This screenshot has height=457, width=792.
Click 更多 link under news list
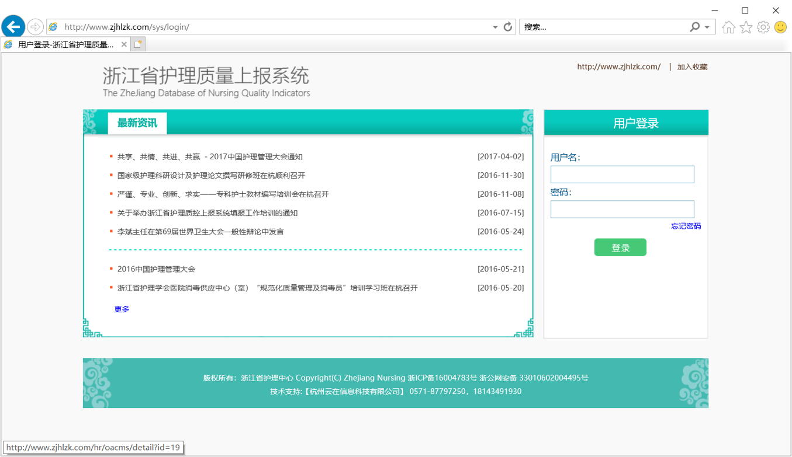(122, 309)
